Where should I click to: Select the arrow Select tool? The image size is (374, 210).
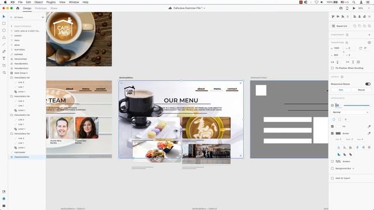pos(4,17)
